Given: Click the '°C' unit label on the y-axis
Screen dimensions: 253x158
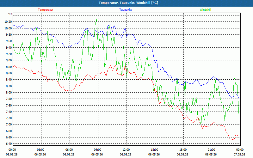Looking at the screenshot, I should coord(10,14).
